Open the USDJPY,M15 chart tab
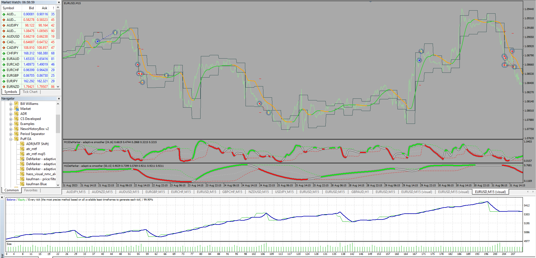This screenshot has height=258, width=536. coord(284,192)
